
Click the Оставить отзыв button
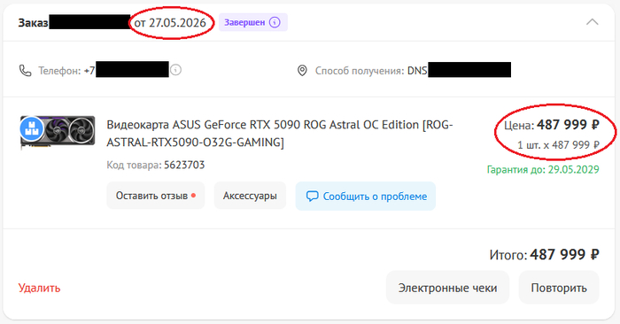(x=156, y=196)
